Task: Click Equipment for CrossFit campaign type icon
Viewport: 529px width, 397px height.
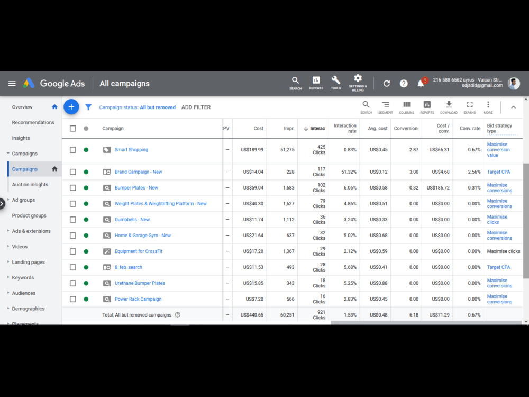Action: click(107, 251)
